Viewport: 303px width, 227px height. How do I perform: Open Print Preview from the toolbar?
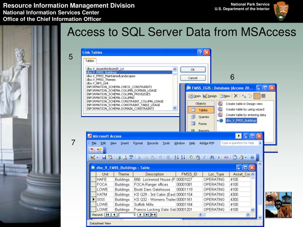[125, 157]
